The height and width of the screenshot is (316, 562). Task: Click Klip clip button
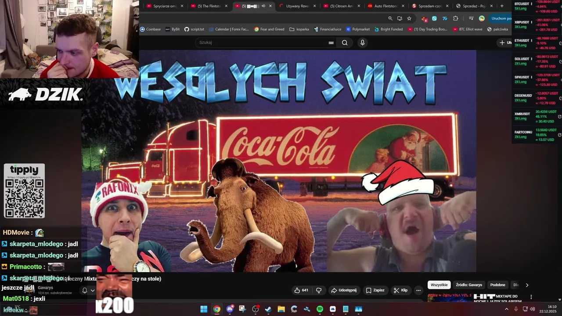[400, 290]
